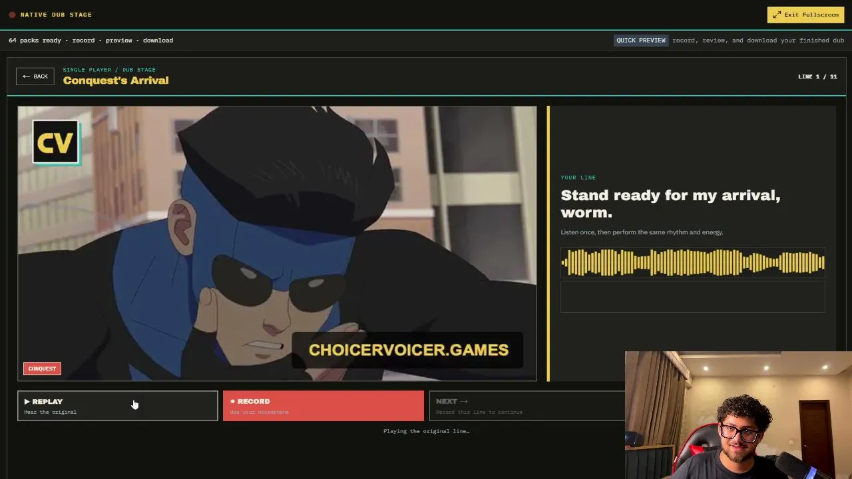Click the "Conquest's Arrival" title

[116, 80]
